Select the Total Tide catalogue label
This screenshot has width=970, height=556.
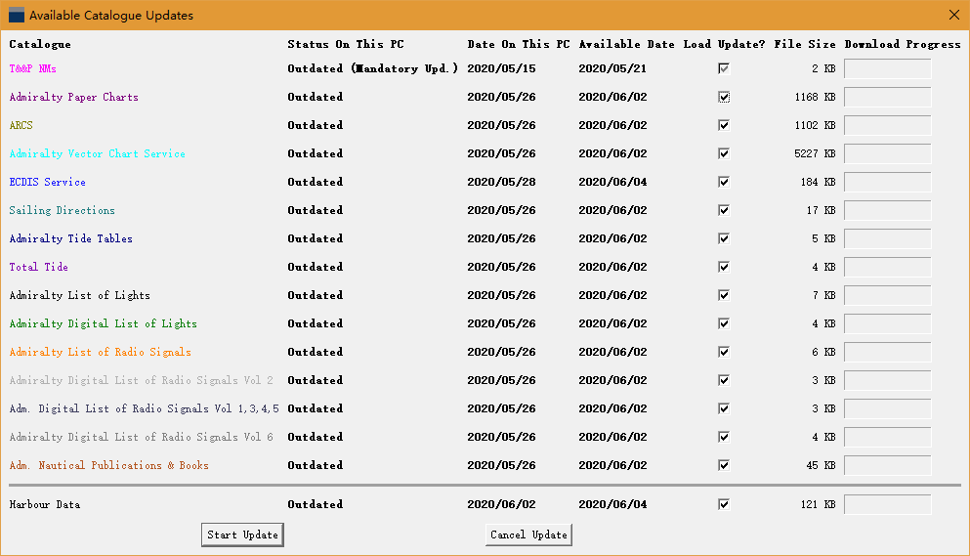38,267
